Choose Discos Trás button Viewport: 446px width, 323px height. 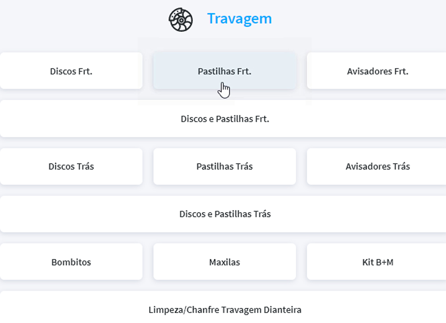[71, 166]
